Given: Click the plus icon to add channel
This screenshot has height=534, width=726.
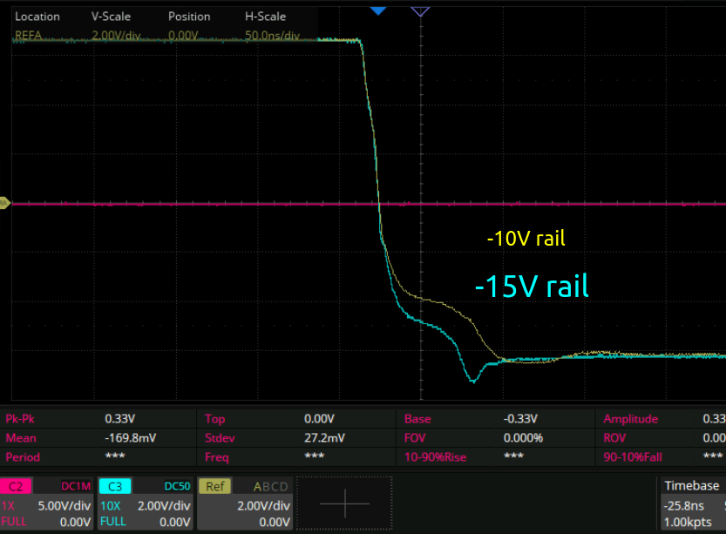Looking at the screenshot, I should pyautogui.click(x=345, y=504).
